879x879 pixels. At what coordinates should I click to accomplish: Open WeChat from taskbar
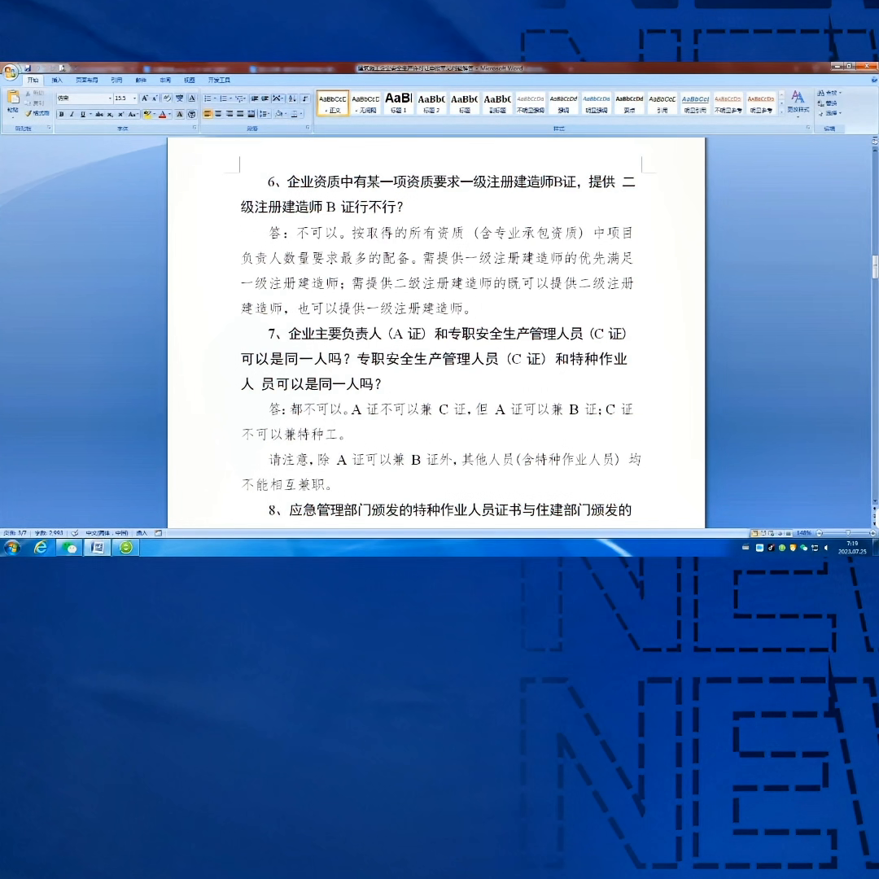tap(69, 548)
